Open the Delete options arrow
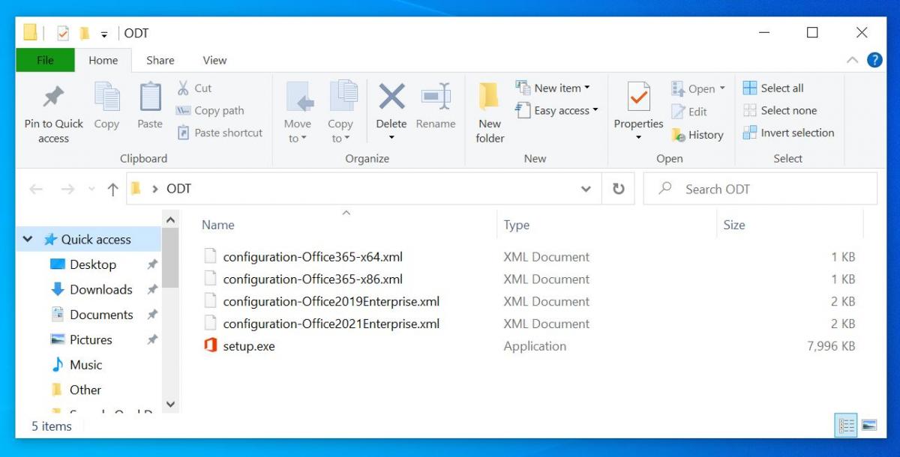Viewport: 900px width, 457px height. (391, 138)
